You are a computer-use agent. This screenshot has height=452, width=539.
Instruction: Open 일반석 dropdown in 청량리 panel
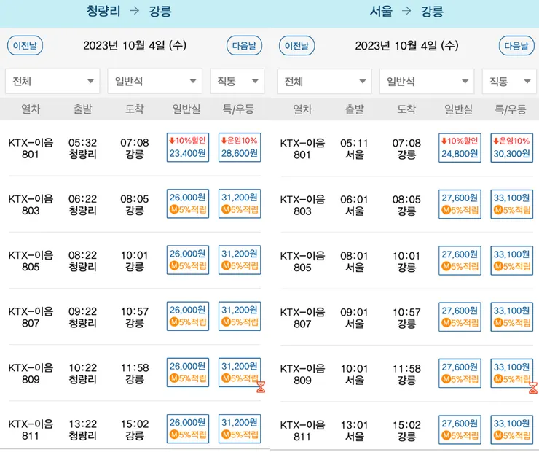point(154,81)
